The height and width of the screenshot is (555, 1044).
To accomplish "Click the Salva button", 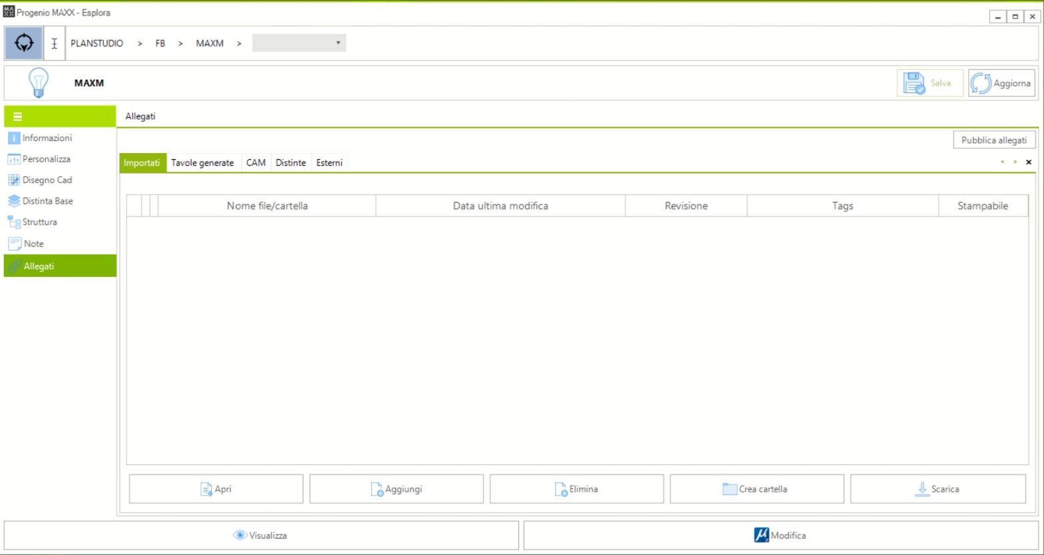I will 930,83.
